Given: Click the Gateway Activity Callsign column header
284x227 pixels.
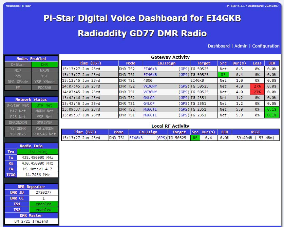Looking at the screenshot, I should click(167, 63).
